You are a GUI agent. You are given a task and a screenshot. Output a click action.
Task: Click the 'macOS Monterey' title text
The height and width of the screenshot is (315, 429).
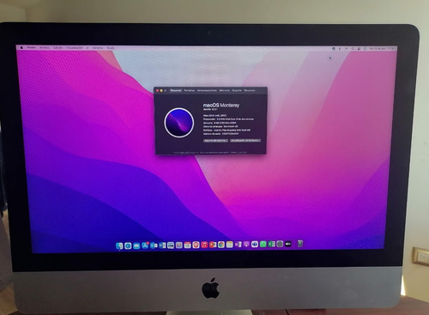coord(221,106)
